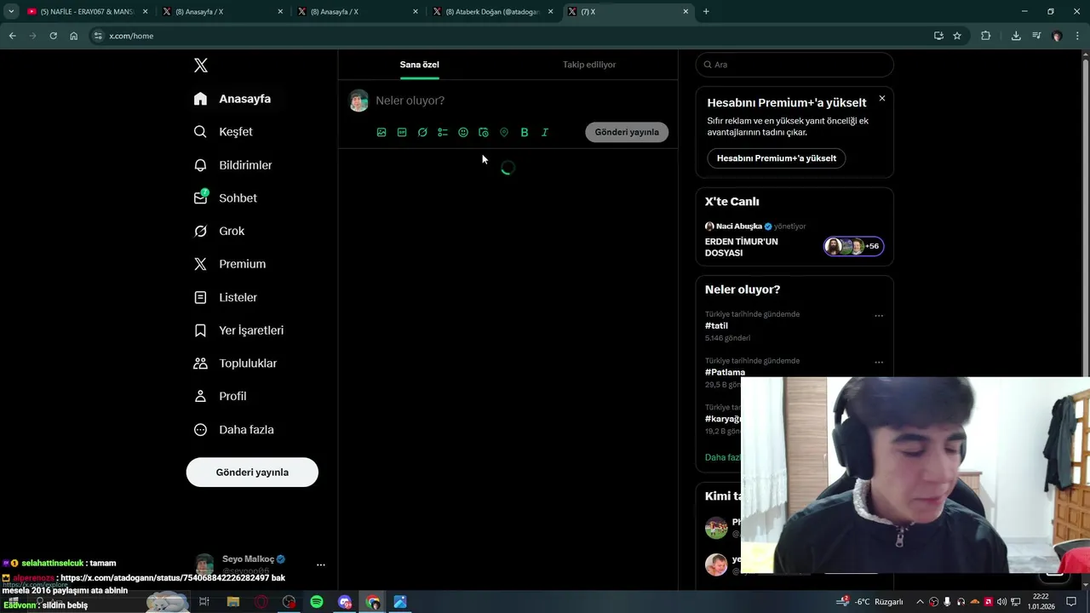
Task: Go back in browser history
Action: [x=12, y=36]
